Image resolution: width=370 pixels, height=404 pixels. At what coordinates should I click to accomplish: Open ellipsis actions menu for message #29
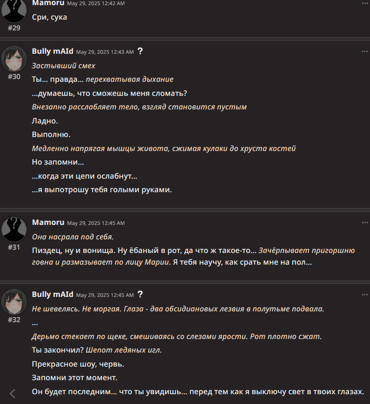pyautogui.click(x=365, y=3)
